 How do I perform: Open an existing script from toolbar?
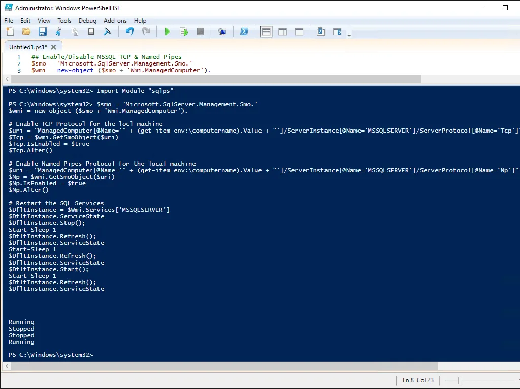tap(26, 31)
